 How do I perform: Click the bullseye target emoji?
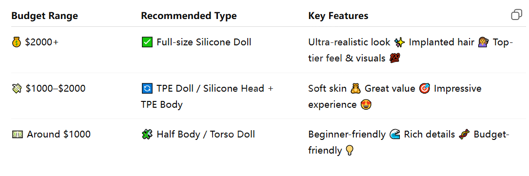[424, 88]
